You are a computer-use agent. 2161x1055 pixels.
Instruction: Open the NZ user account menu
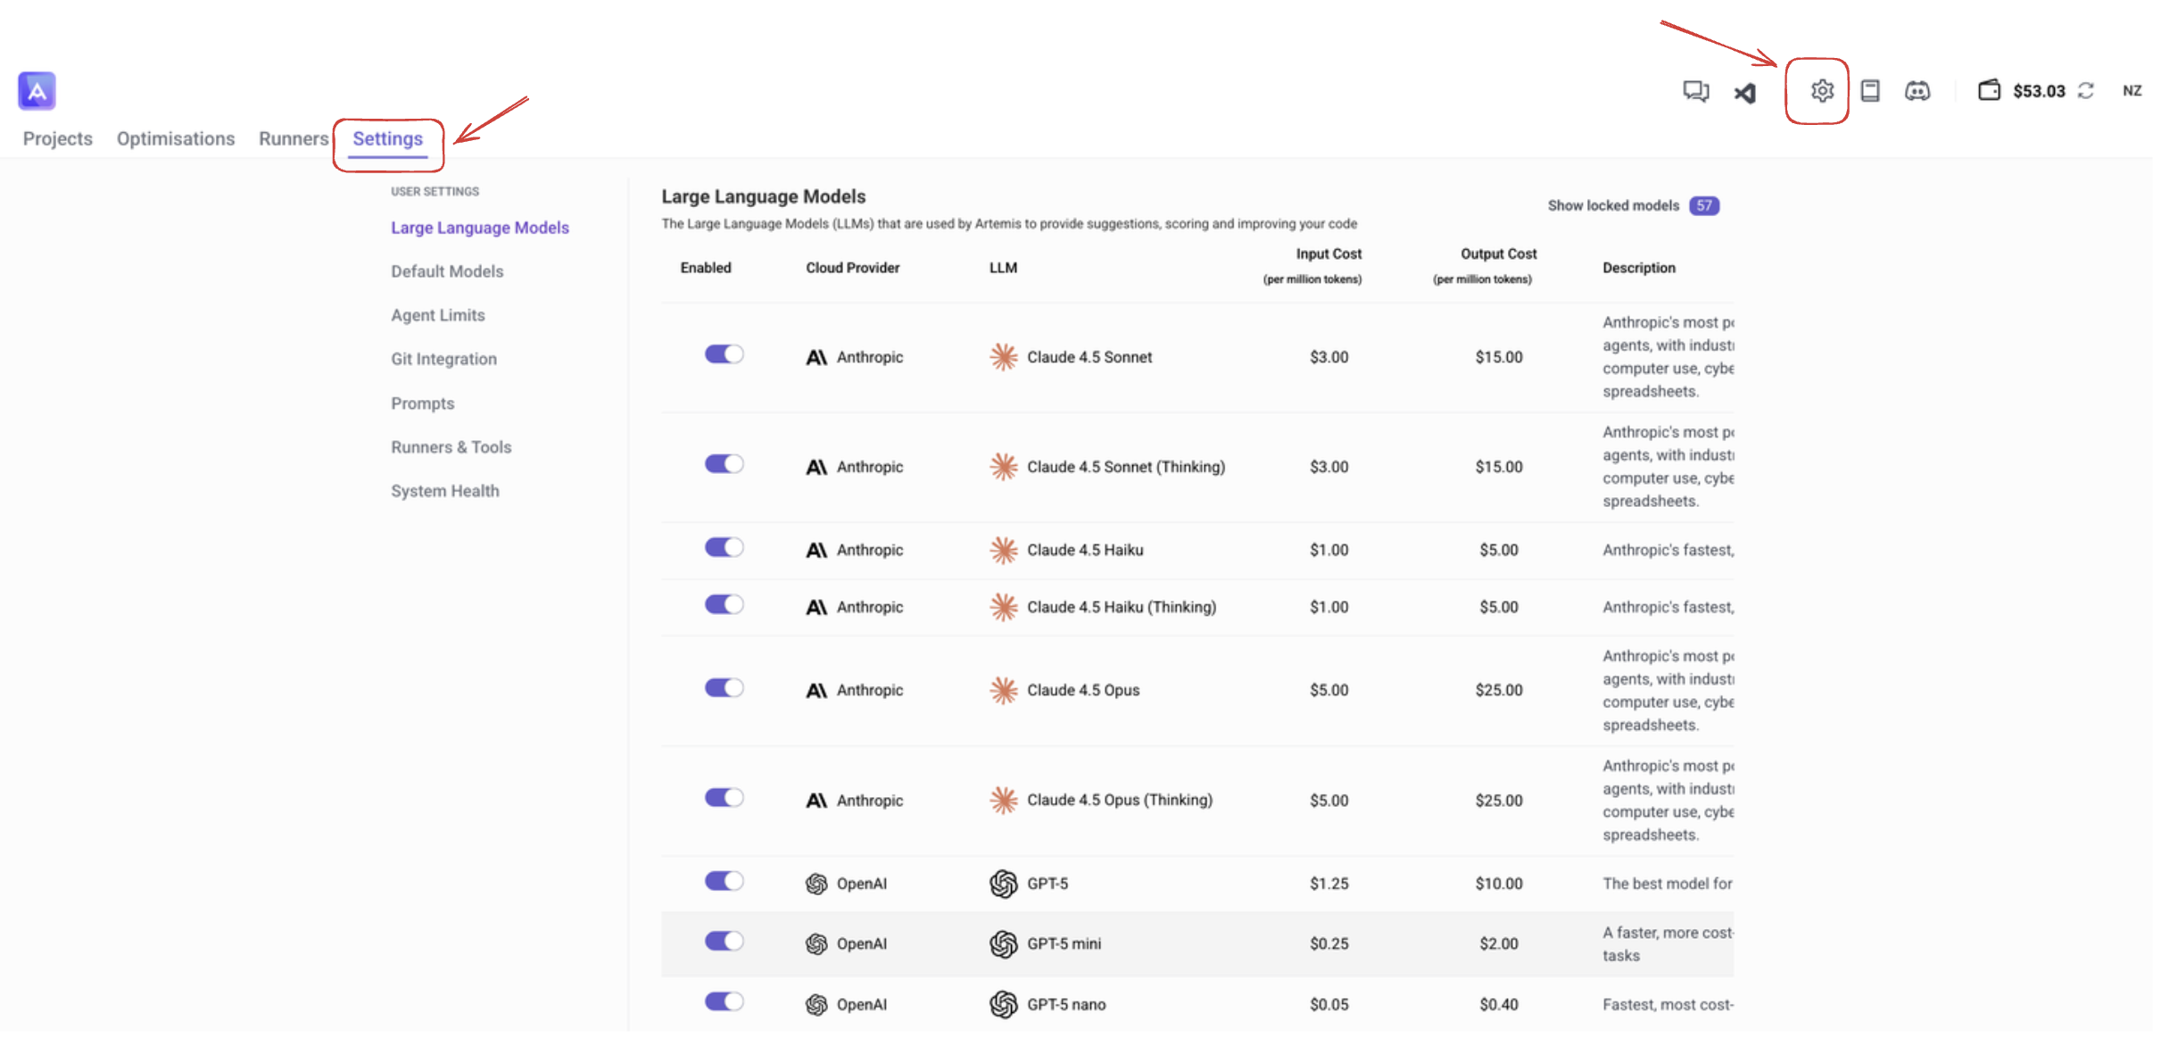click(x=2132, y=90)
